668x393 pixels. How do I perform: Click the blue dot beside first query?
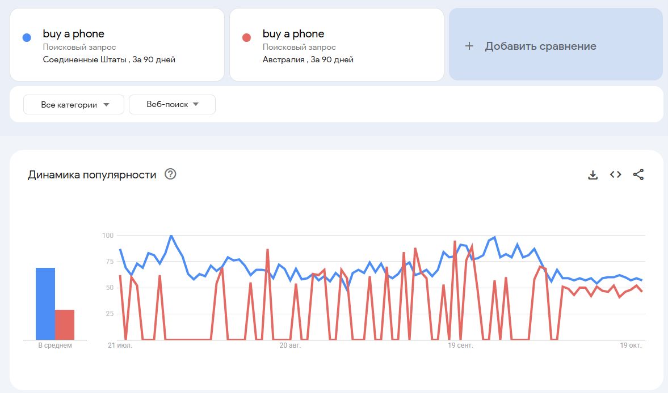(26, 38)
